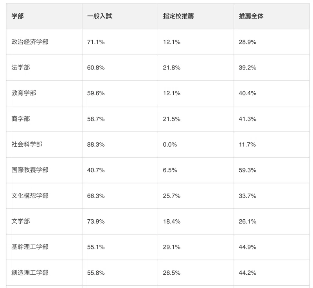Select the 政治経済学部 row label
Viewport: 313px width, 288px height.
coord(30,42)
